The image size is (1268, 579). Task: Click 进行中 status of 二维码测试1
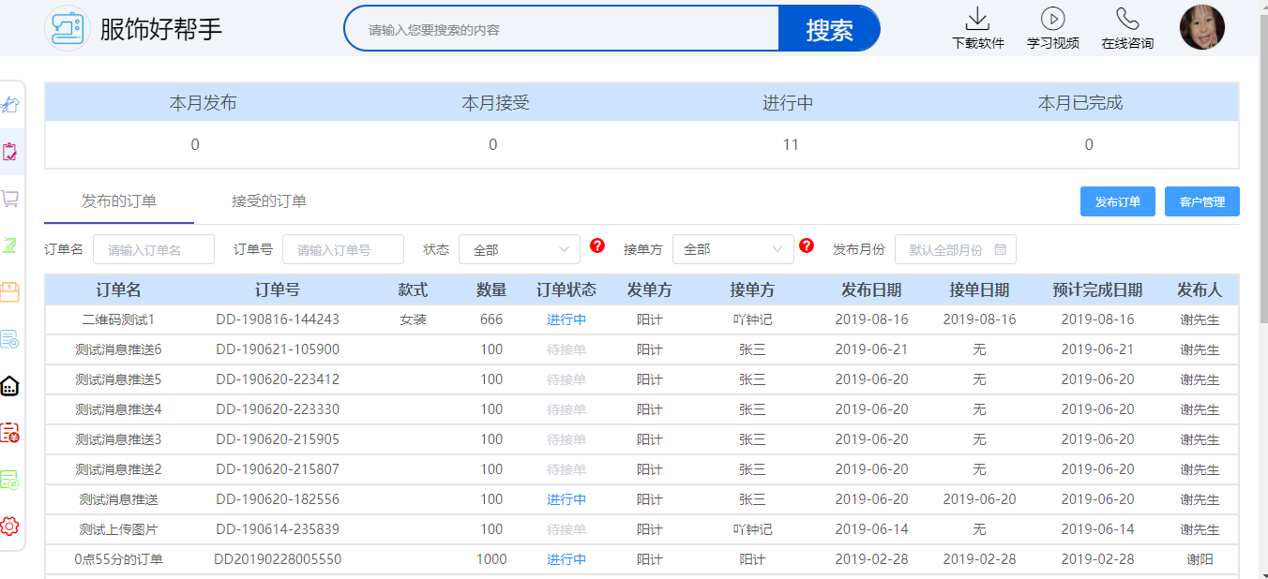566,319
